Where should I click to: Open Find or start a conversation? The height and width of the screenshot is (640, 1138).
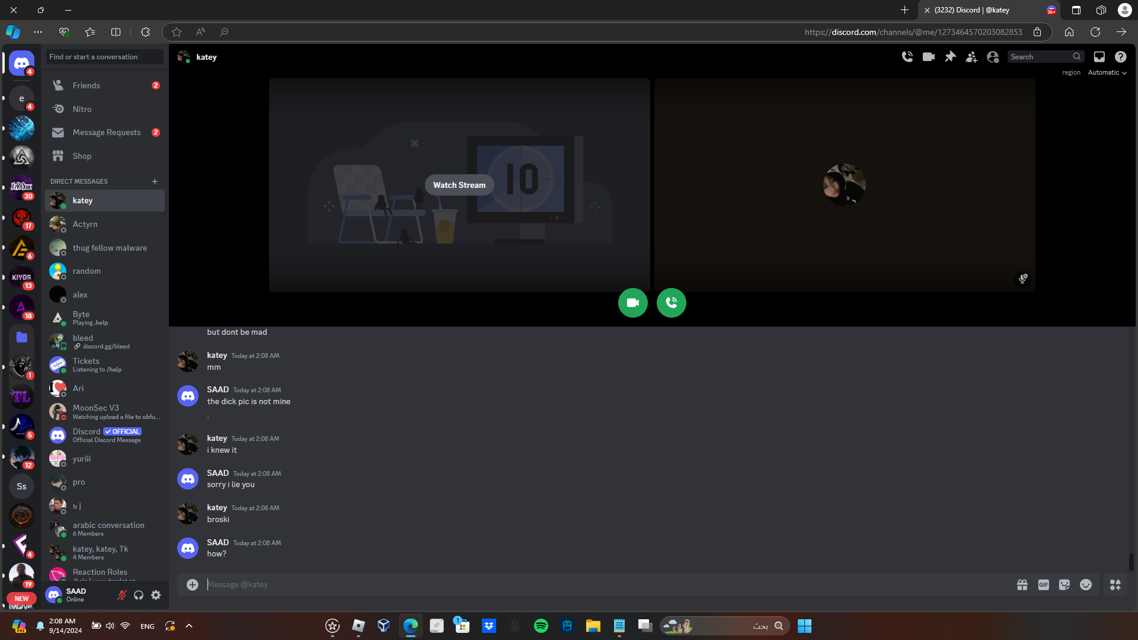pyautogui.click(x=105, y=57)
